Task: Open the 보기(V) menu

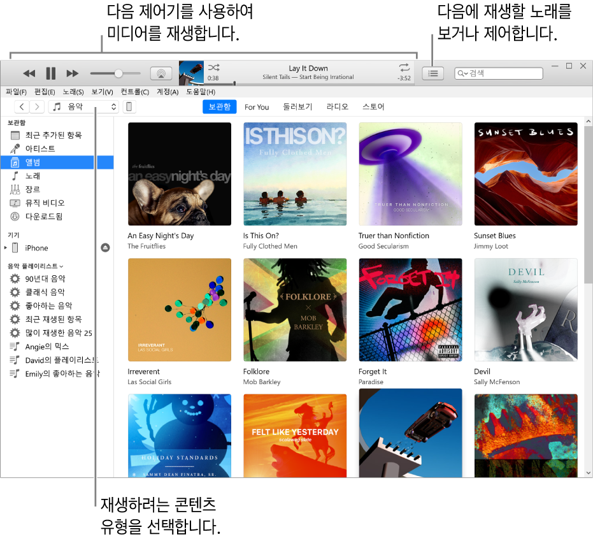Action: pos(102,92)
